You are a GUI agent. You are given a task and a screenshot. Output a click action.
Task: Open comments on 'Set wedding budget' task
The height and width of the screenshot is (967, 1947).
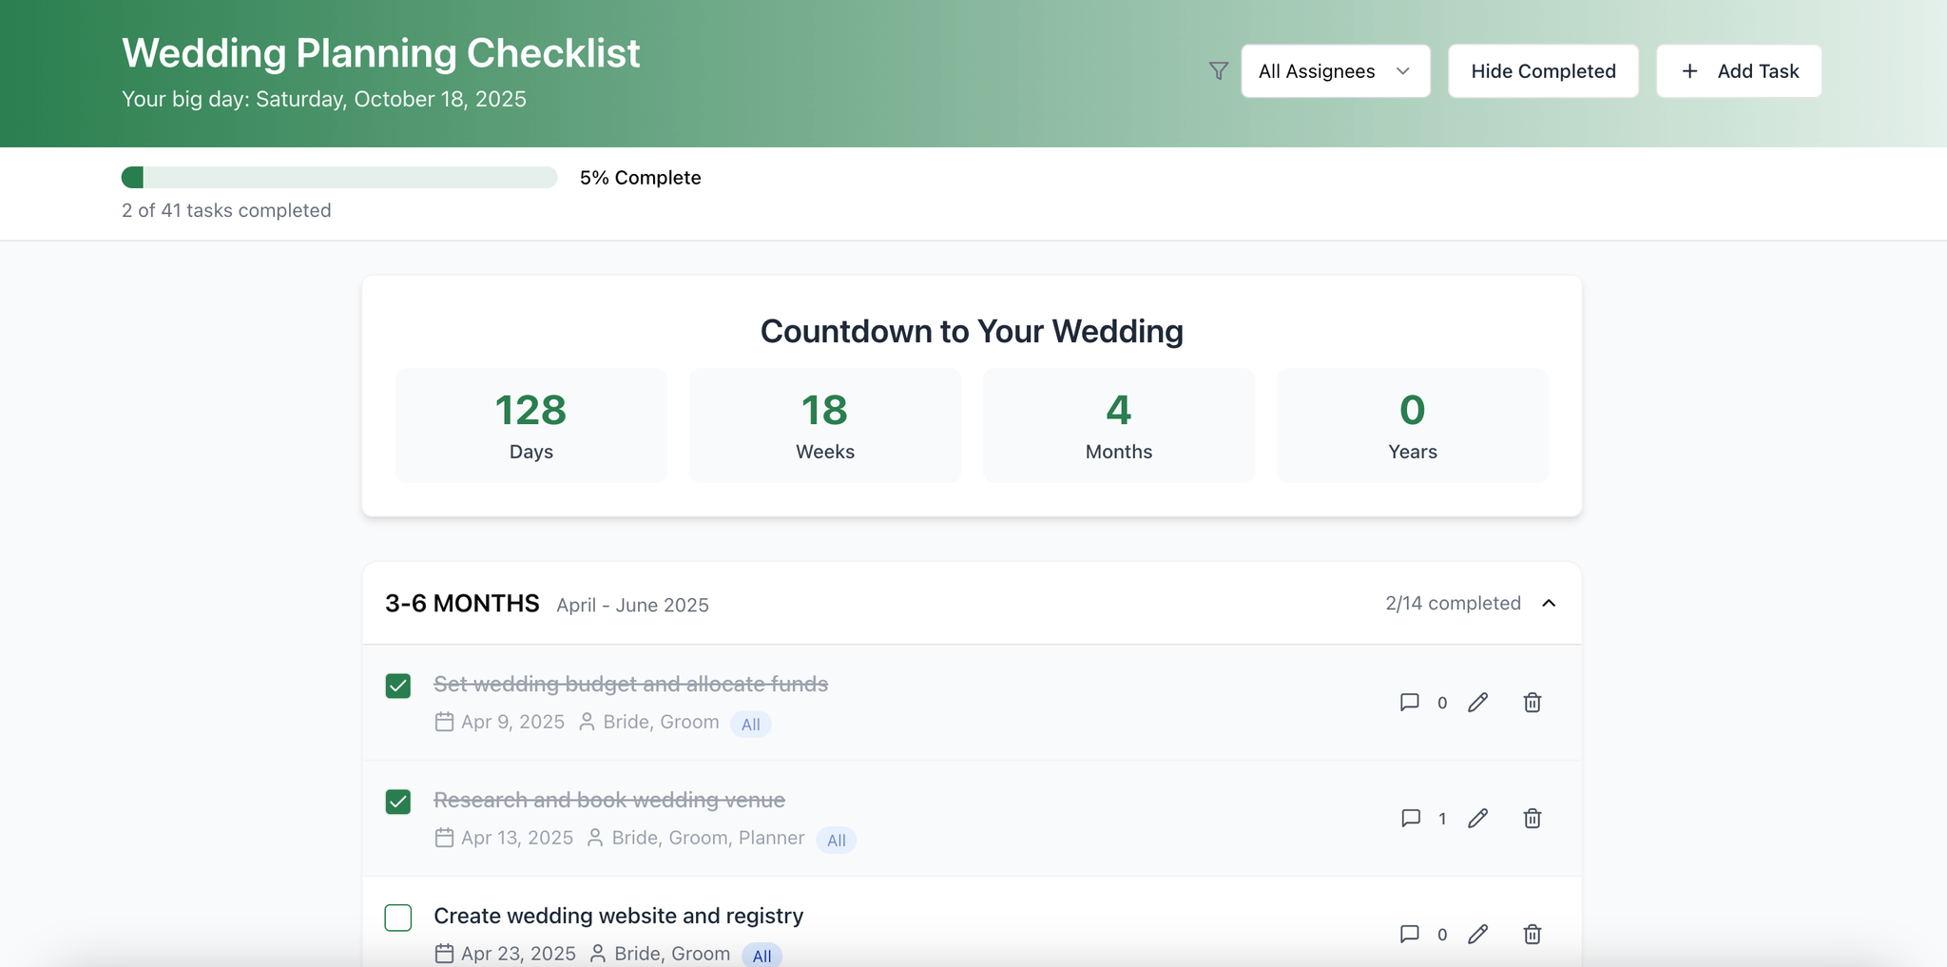pyautogui.click(x=1410, y=702)
